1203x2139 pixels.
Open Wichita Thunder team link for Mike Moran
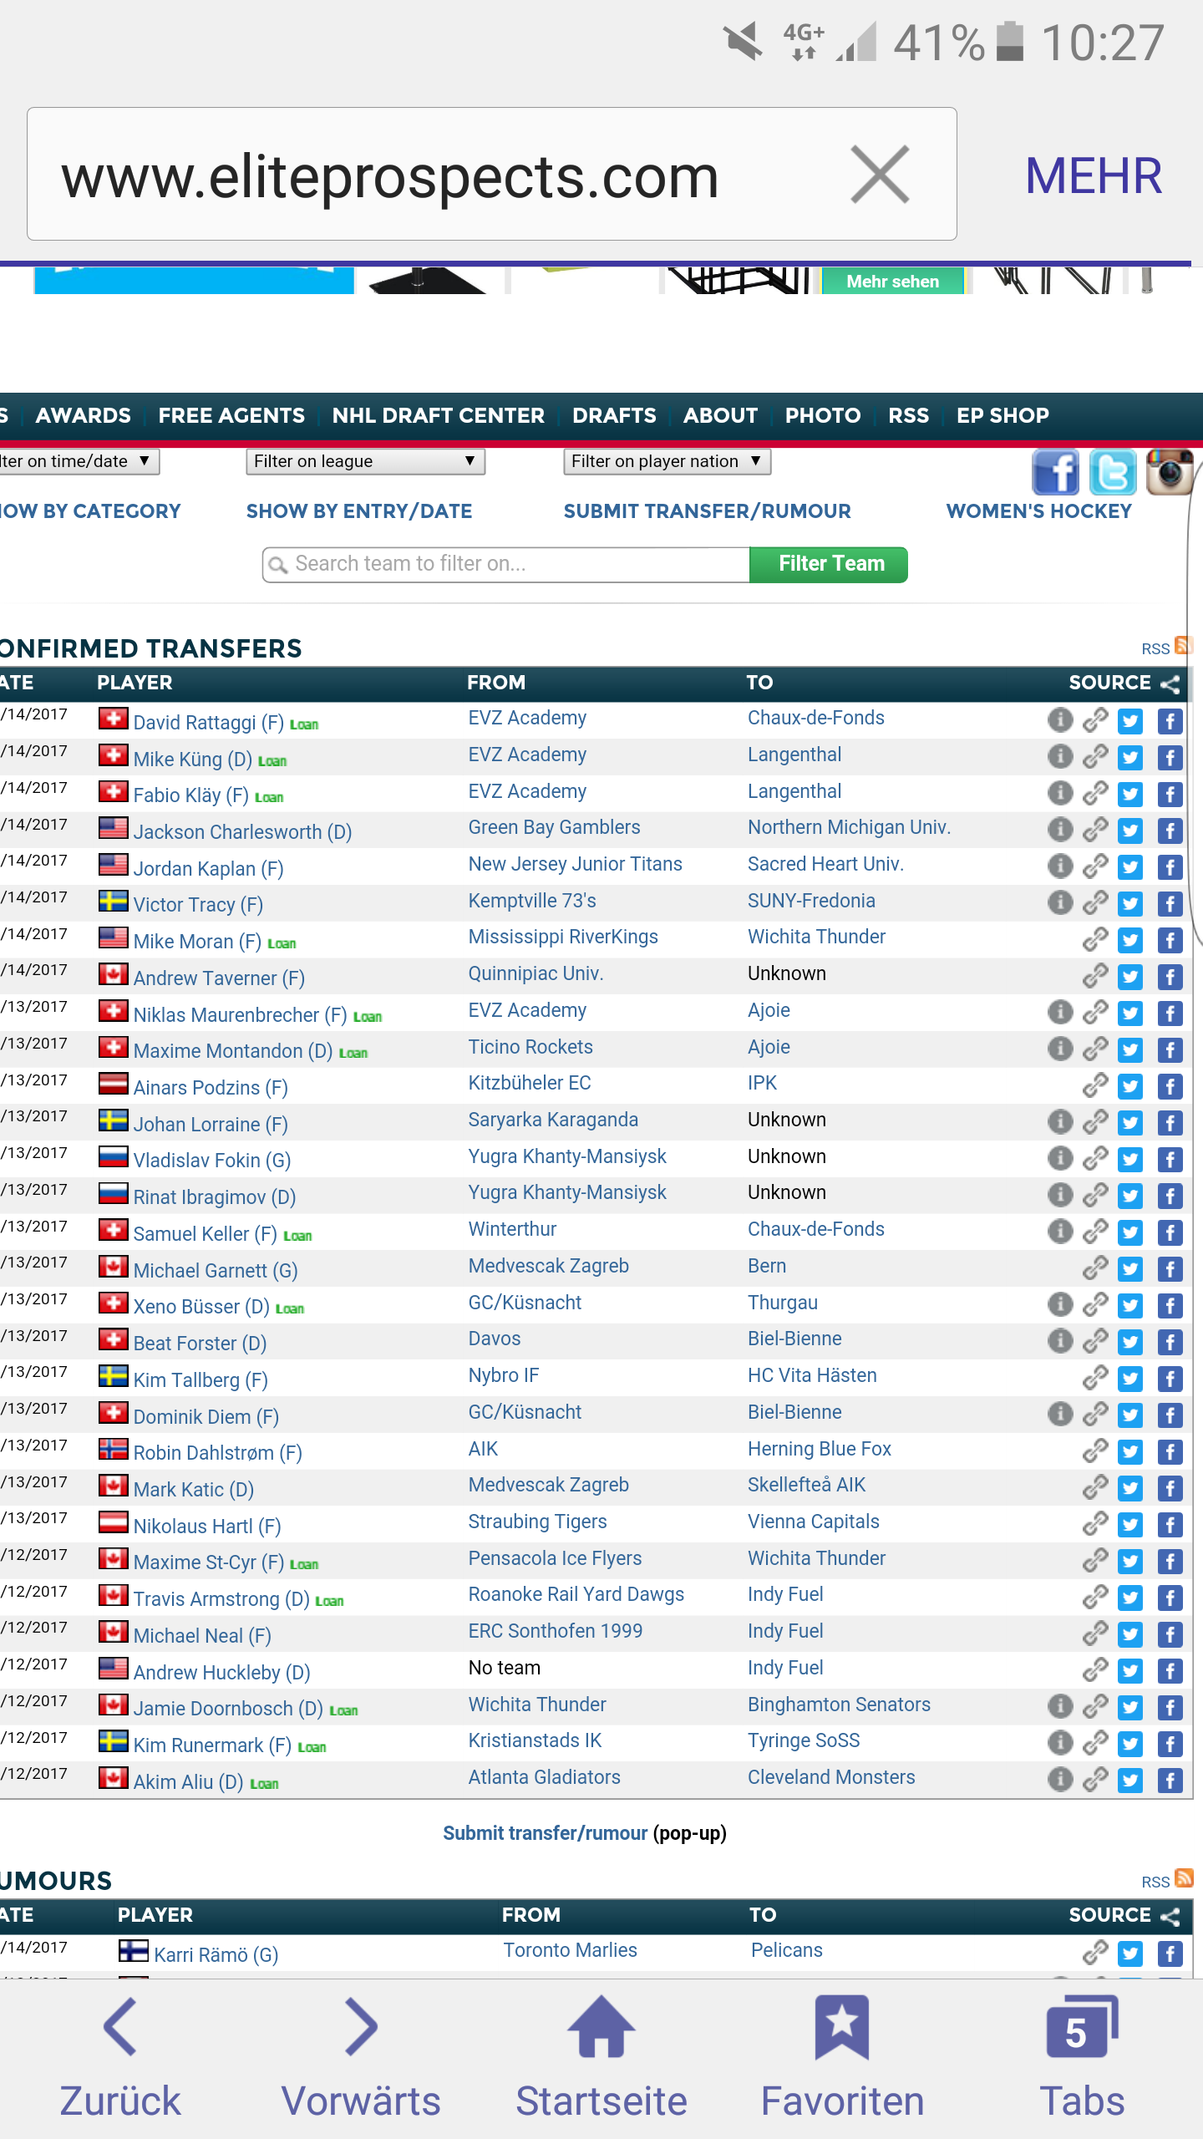(816, 937)
